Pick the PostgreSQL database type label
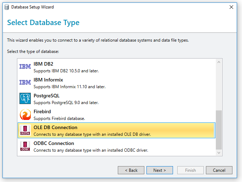 (46, 96)
